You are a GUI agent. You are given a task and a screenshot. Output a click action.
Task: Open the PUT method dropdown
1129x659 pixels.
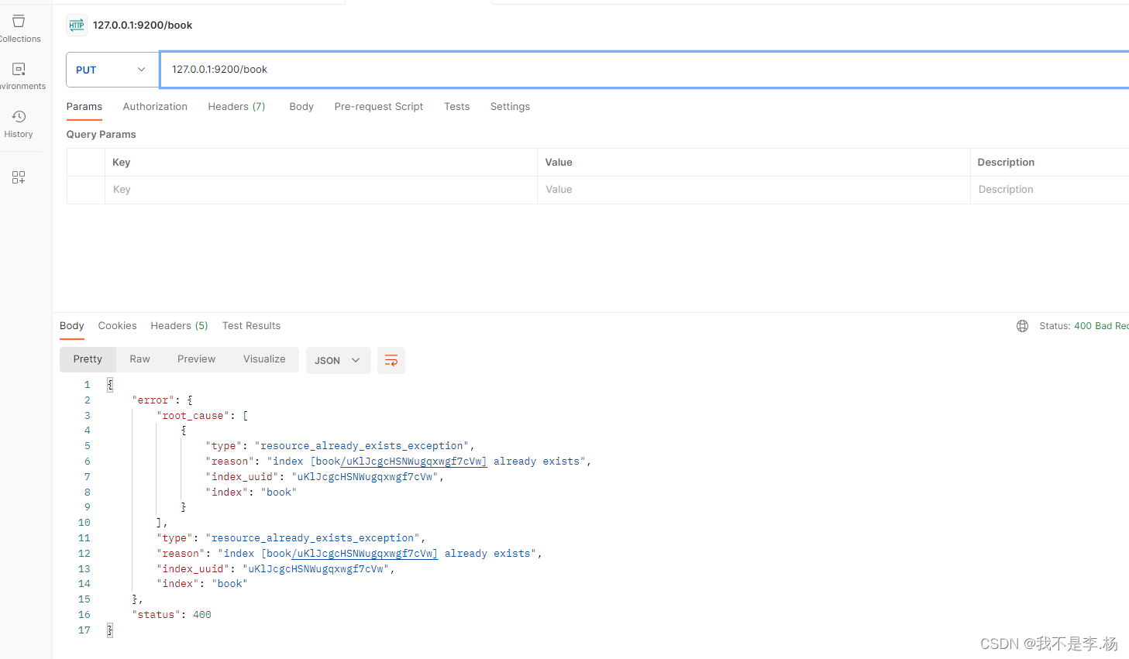pyautogui.click(x=112, y=70)
